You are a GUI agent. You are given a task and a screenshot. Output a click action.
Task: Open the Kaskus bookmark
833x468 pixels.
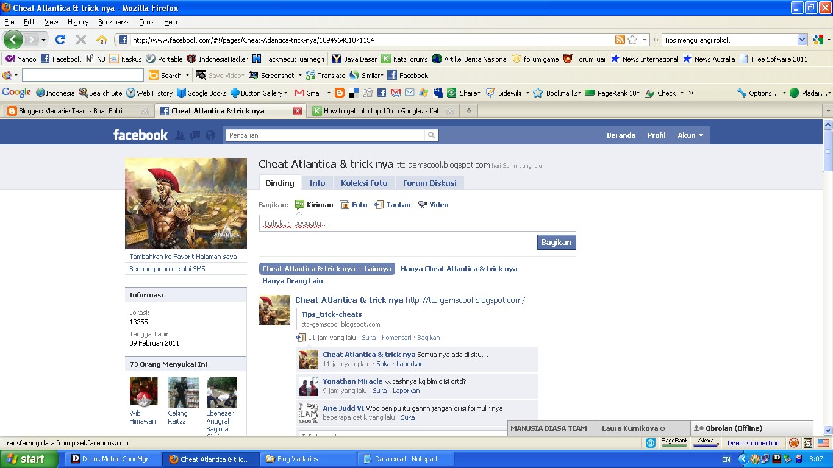[126, 59]
